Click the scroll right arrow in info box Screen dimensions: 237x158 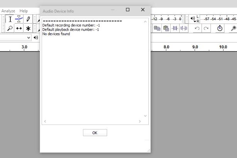click(140, 121)
